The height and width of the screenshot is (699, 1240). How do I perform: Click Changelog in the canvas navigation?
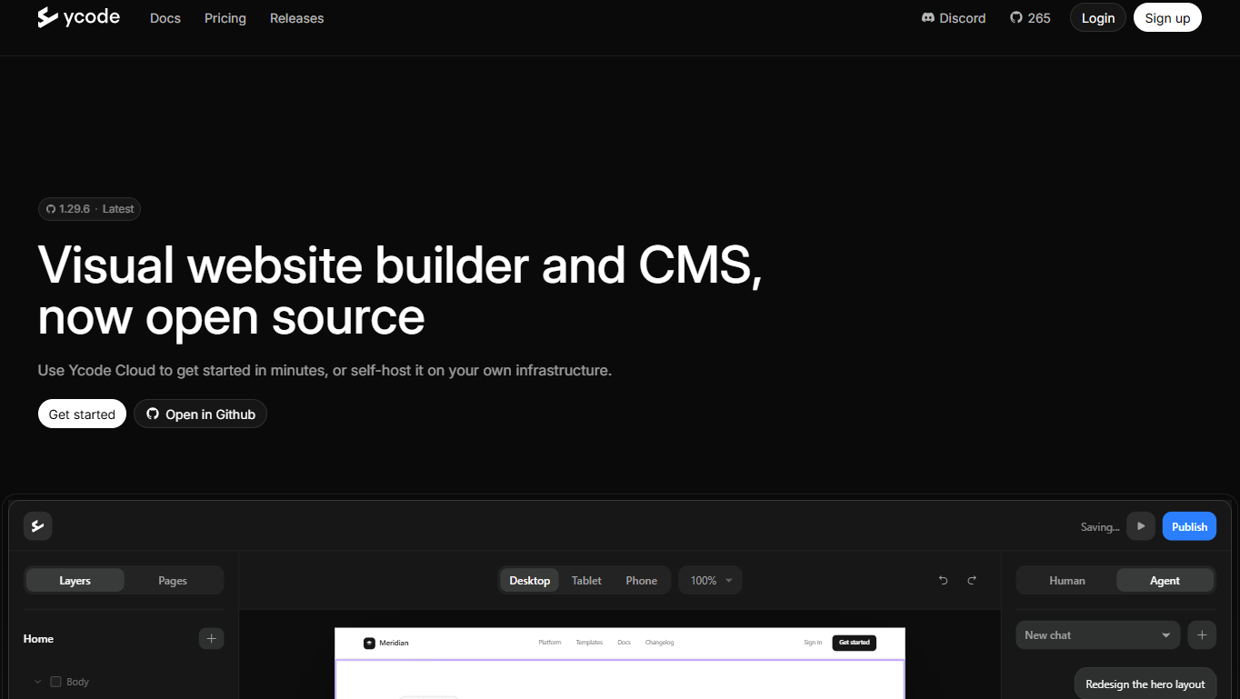pyautogui.click(x=660, y=643)
